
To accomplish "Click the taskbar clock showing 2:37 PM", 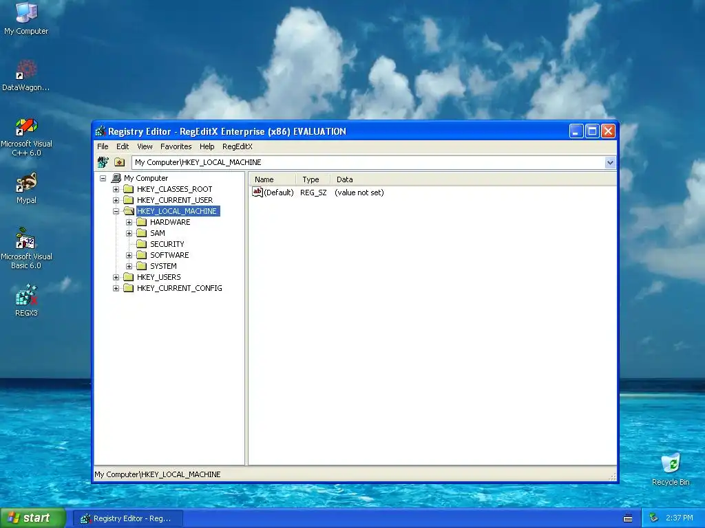I will 679,518.
